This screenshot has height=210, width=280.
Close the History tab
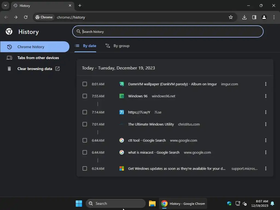pyautogui.click(x=70, y=5)
